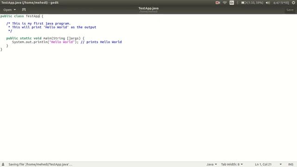The width and height of the screenshot is (297, 167).
Task: Click the "Hello World" string literal
Action: pos(62,42)
